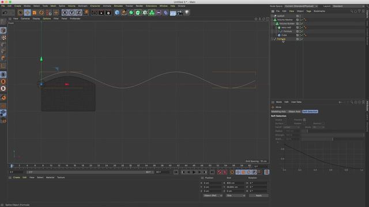Open the MoGraph menu
The width and height of the screenshot is (369, 207).
click(x=82, y=6)
